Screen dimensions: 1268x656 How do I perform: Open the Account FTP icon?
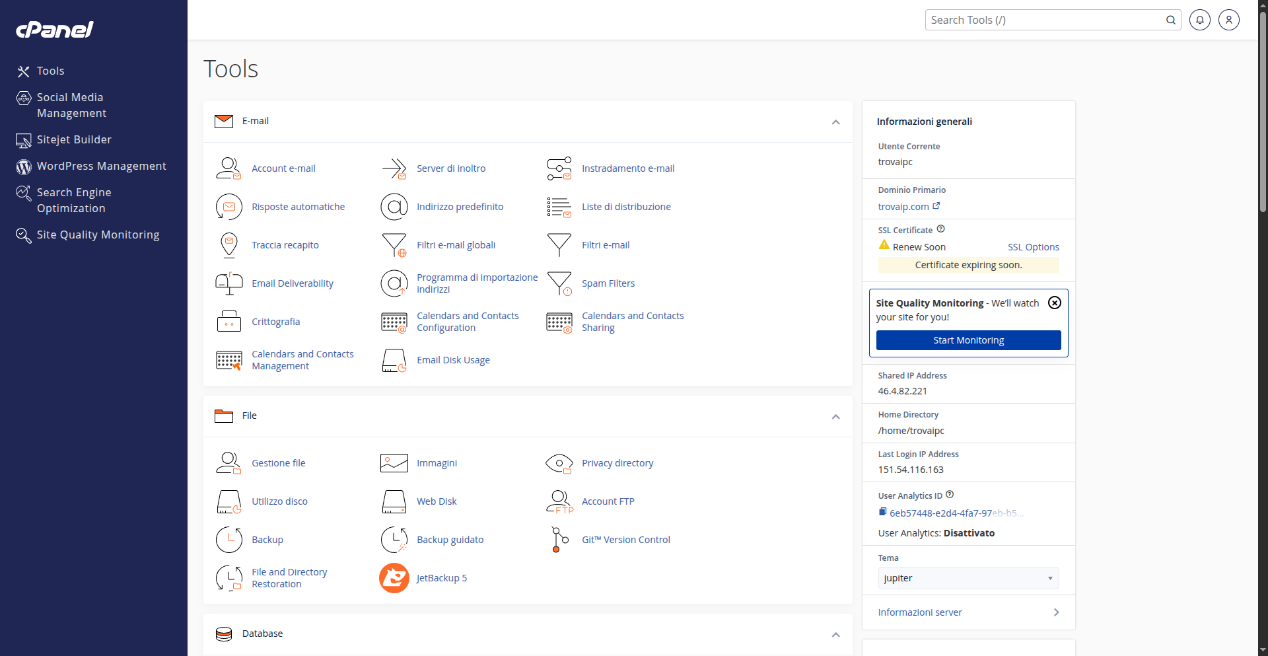pos(559,501)
